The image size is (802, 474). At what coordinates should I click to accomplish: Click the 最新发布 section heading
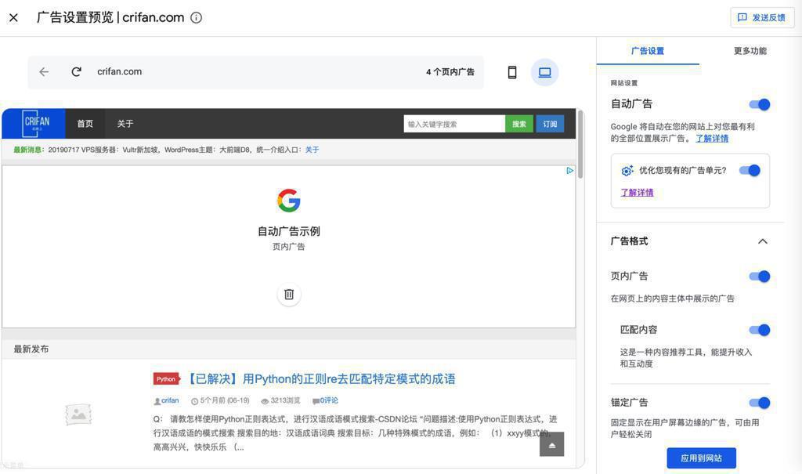pyautogui.click(x=31, y=349)
